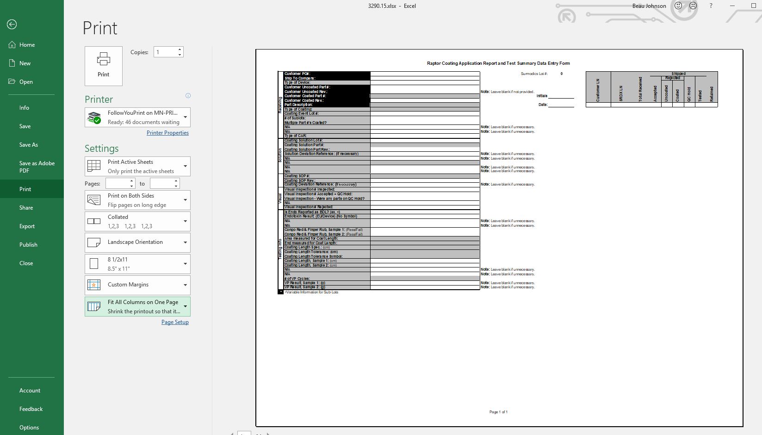Click the Copies number field

pos(165,52)
